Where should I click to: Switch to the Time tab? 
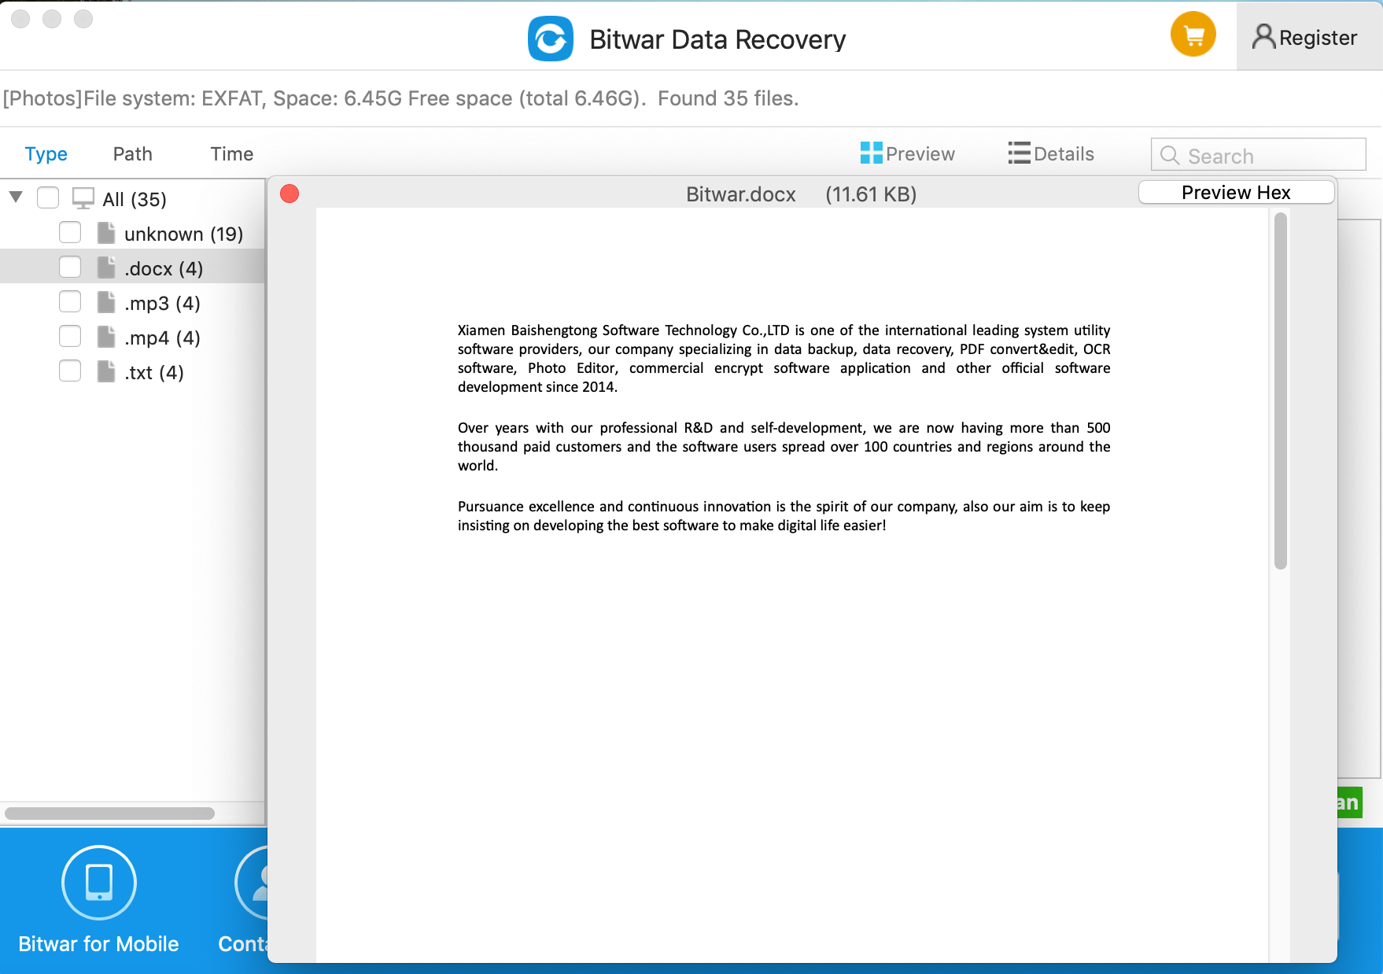232,154
